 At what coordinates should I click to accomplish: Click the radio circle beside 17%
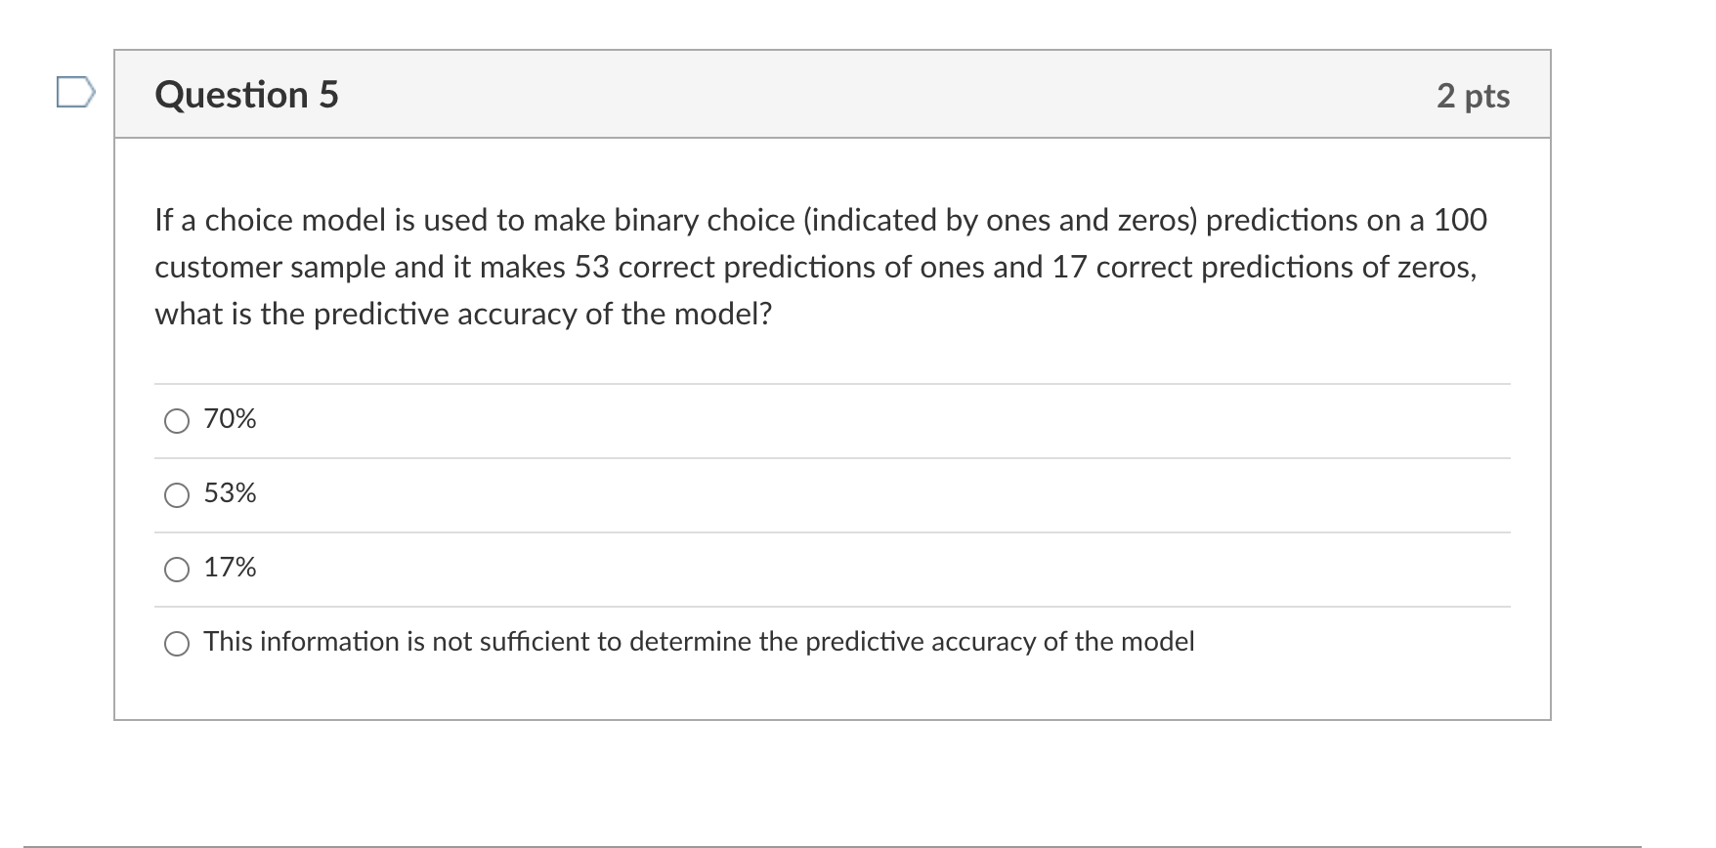[x=176, y=570]
